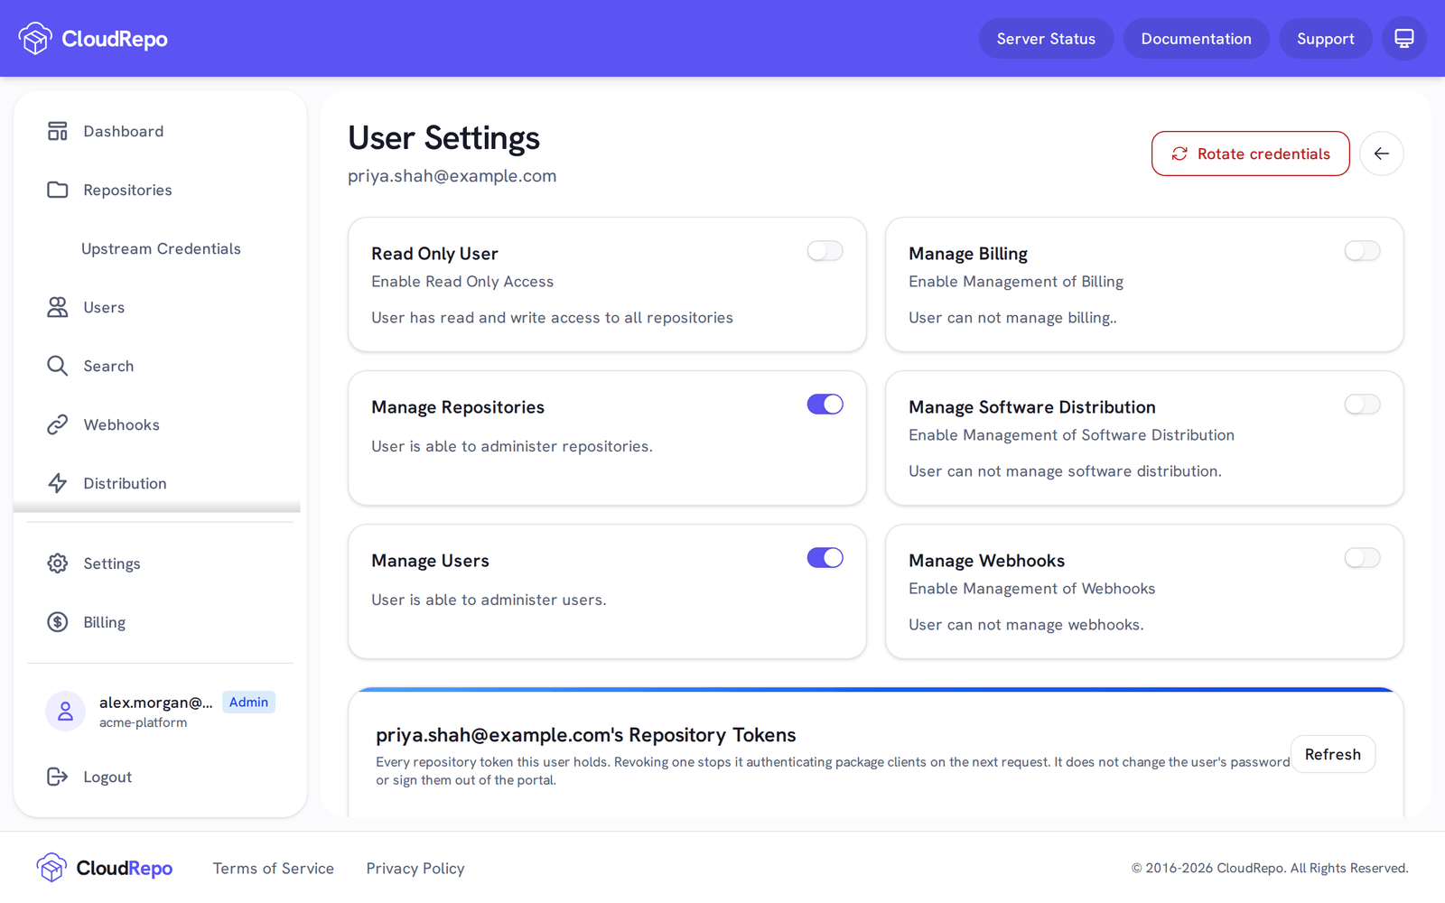Click the Server Status button
The width and height of the screenshot is (1445, 903).
click(x=1046, y=39)
